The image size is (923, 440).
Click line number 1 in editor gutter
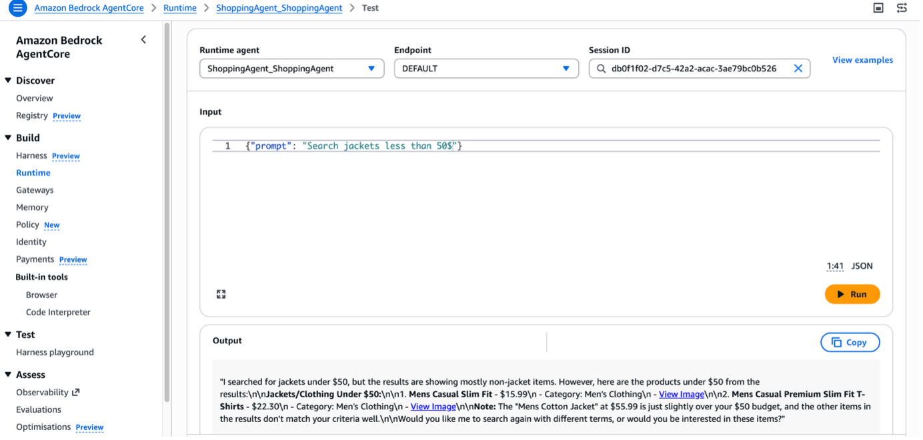pyautogui.click(x=227, y=146)
